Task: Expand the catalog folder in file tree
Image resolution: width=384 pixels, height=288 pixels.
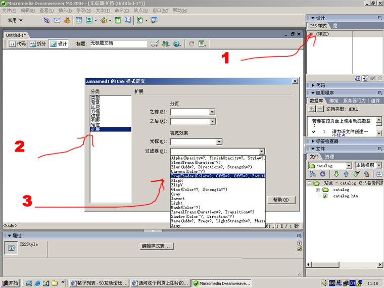Action: [318, 189]
